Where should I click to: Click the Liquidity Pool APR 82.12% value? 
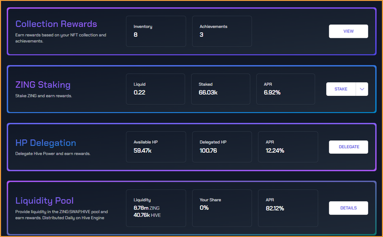(x=275, y=209)
